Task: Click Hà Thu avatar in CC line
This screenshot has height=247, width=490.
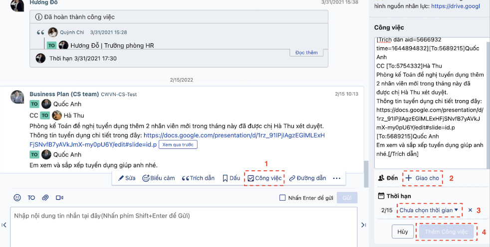Action: click(57, 116)
